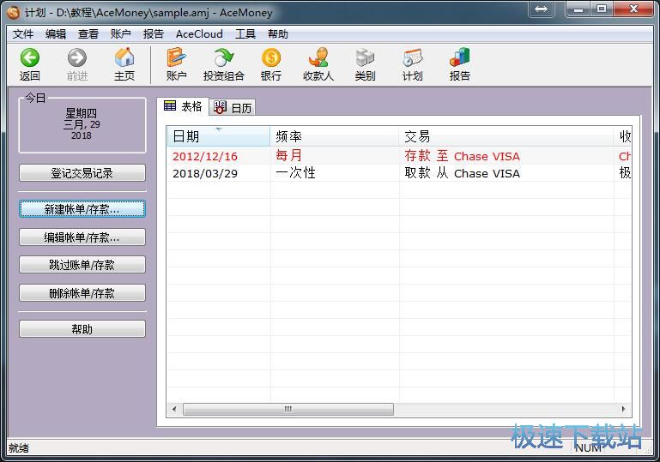Go to 主页 (Home) house icon
660x462 pixels.
click(124, 57)
